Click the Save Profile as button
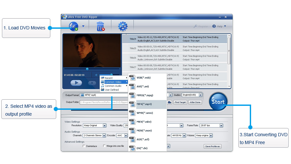Image resolution: width=291 pixels, height=164 pixels. click(x=213, y=146)
